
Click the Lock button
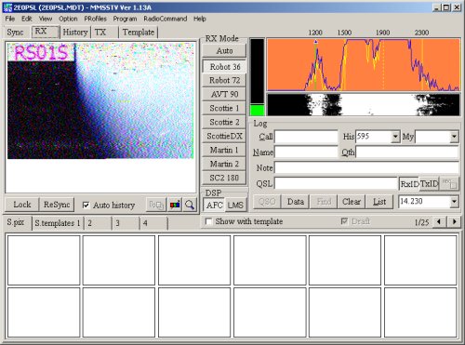pos(22,205)
